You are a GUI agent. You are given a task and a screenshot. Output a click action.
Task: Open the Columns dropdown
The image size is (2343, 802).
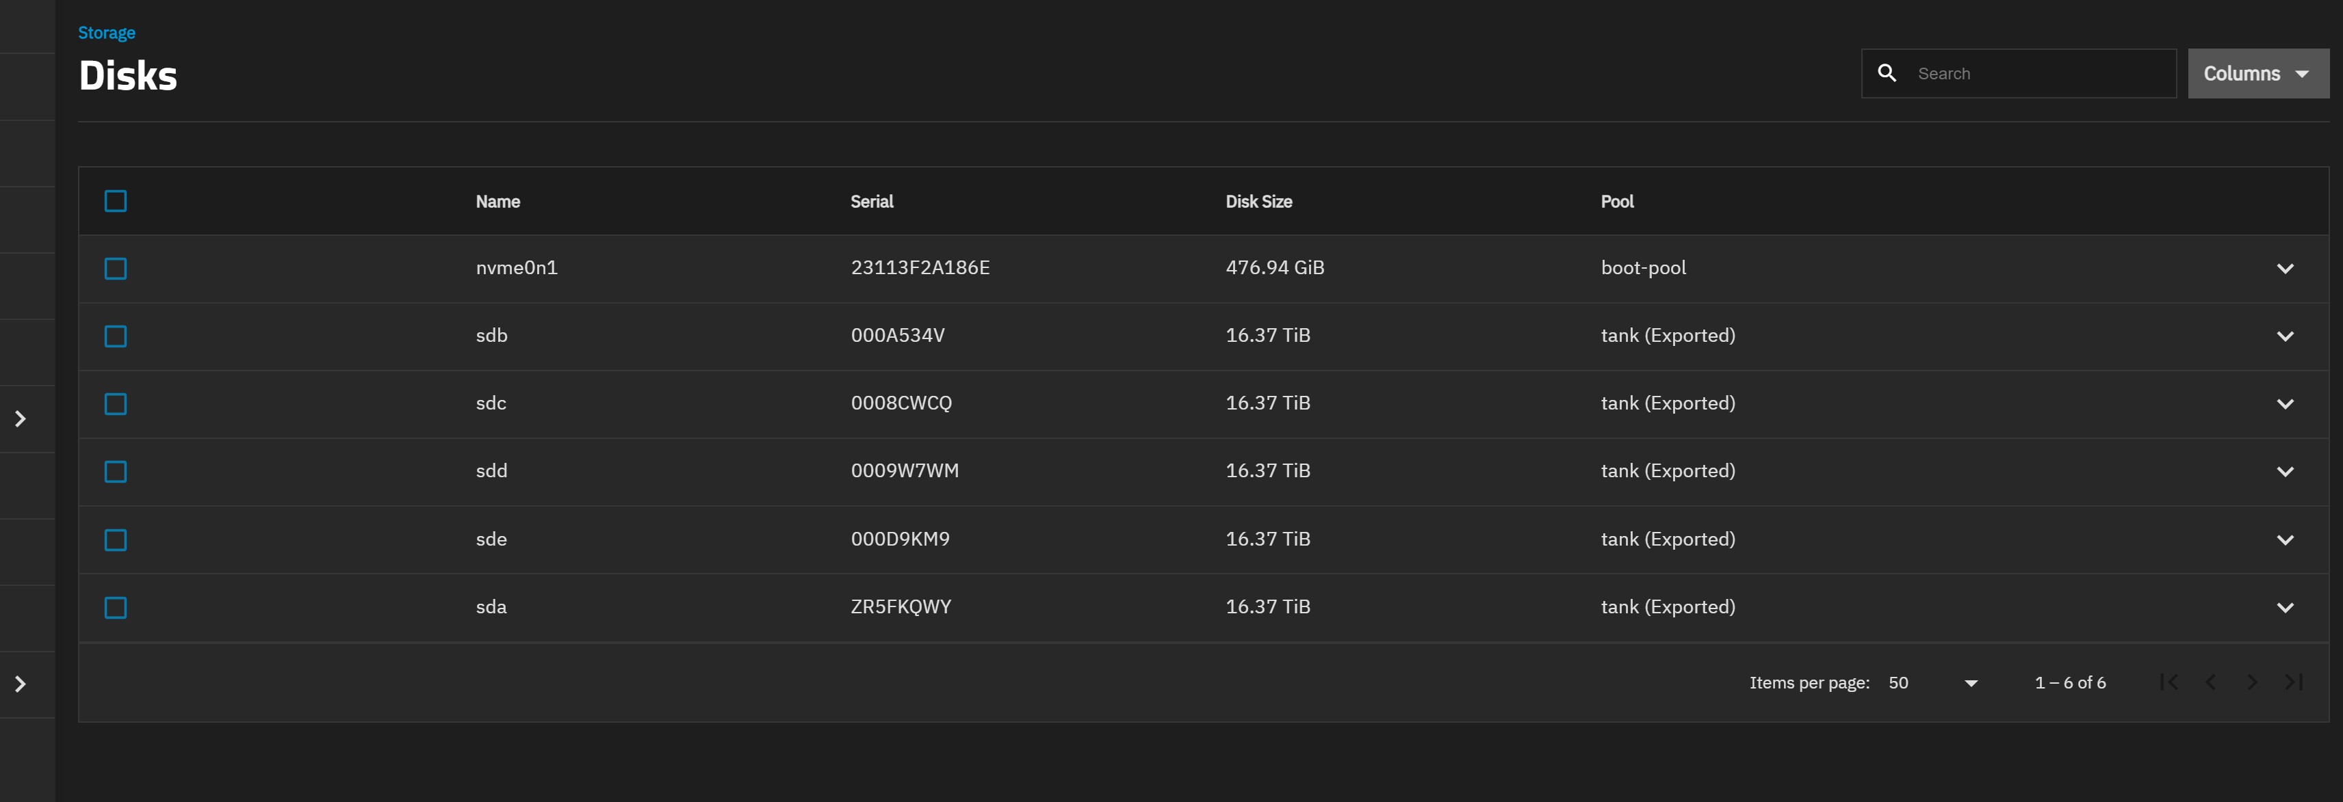pos(2257,74)
